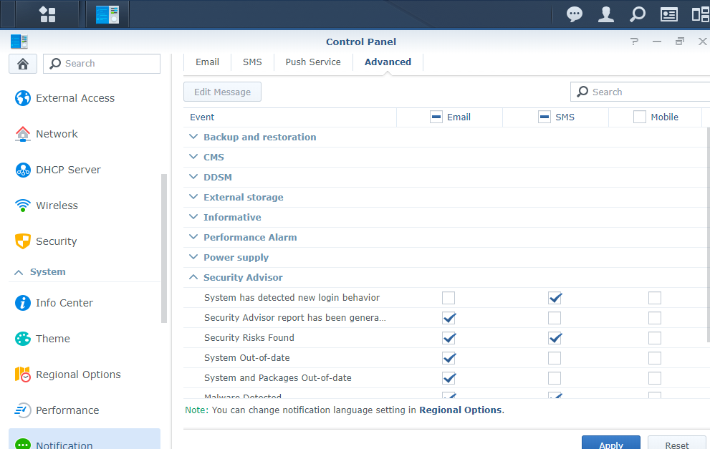This screenshot has width=710, height=449.
Task: Toggle Mobile column header checkbox
Action: [639, 117]
